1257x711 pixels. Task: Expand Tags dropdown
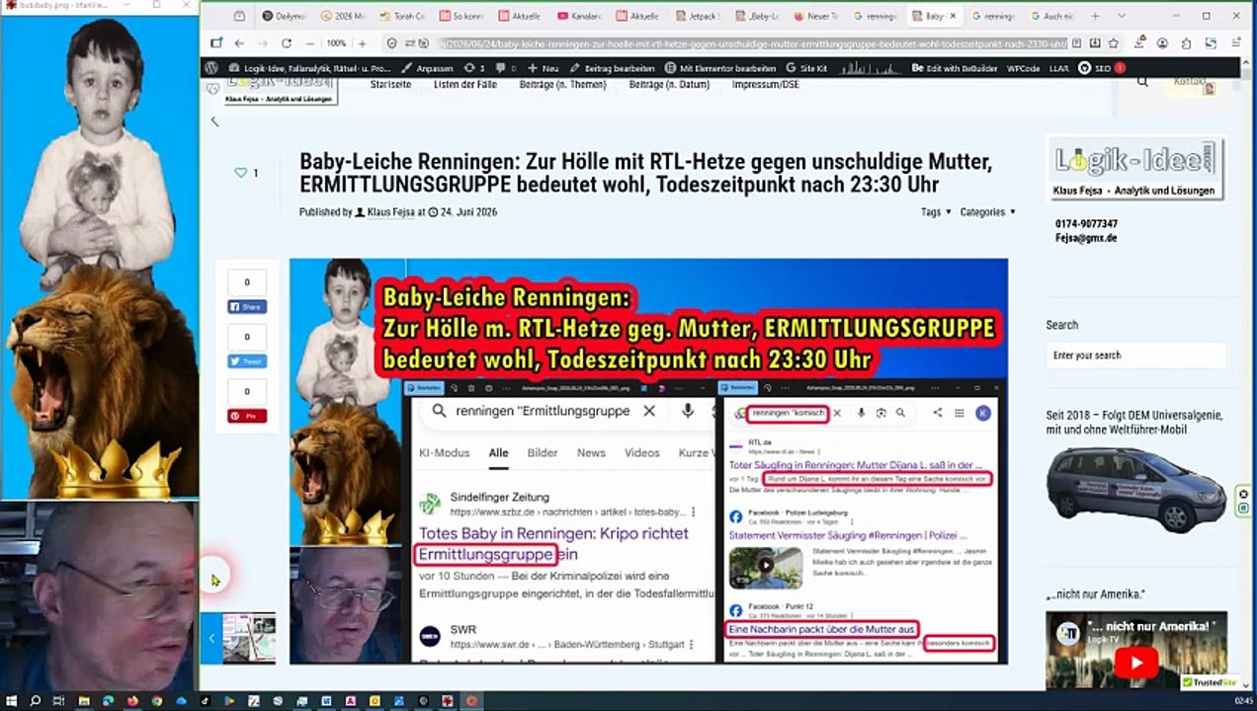pyautogui.click(x=936, y=212)
